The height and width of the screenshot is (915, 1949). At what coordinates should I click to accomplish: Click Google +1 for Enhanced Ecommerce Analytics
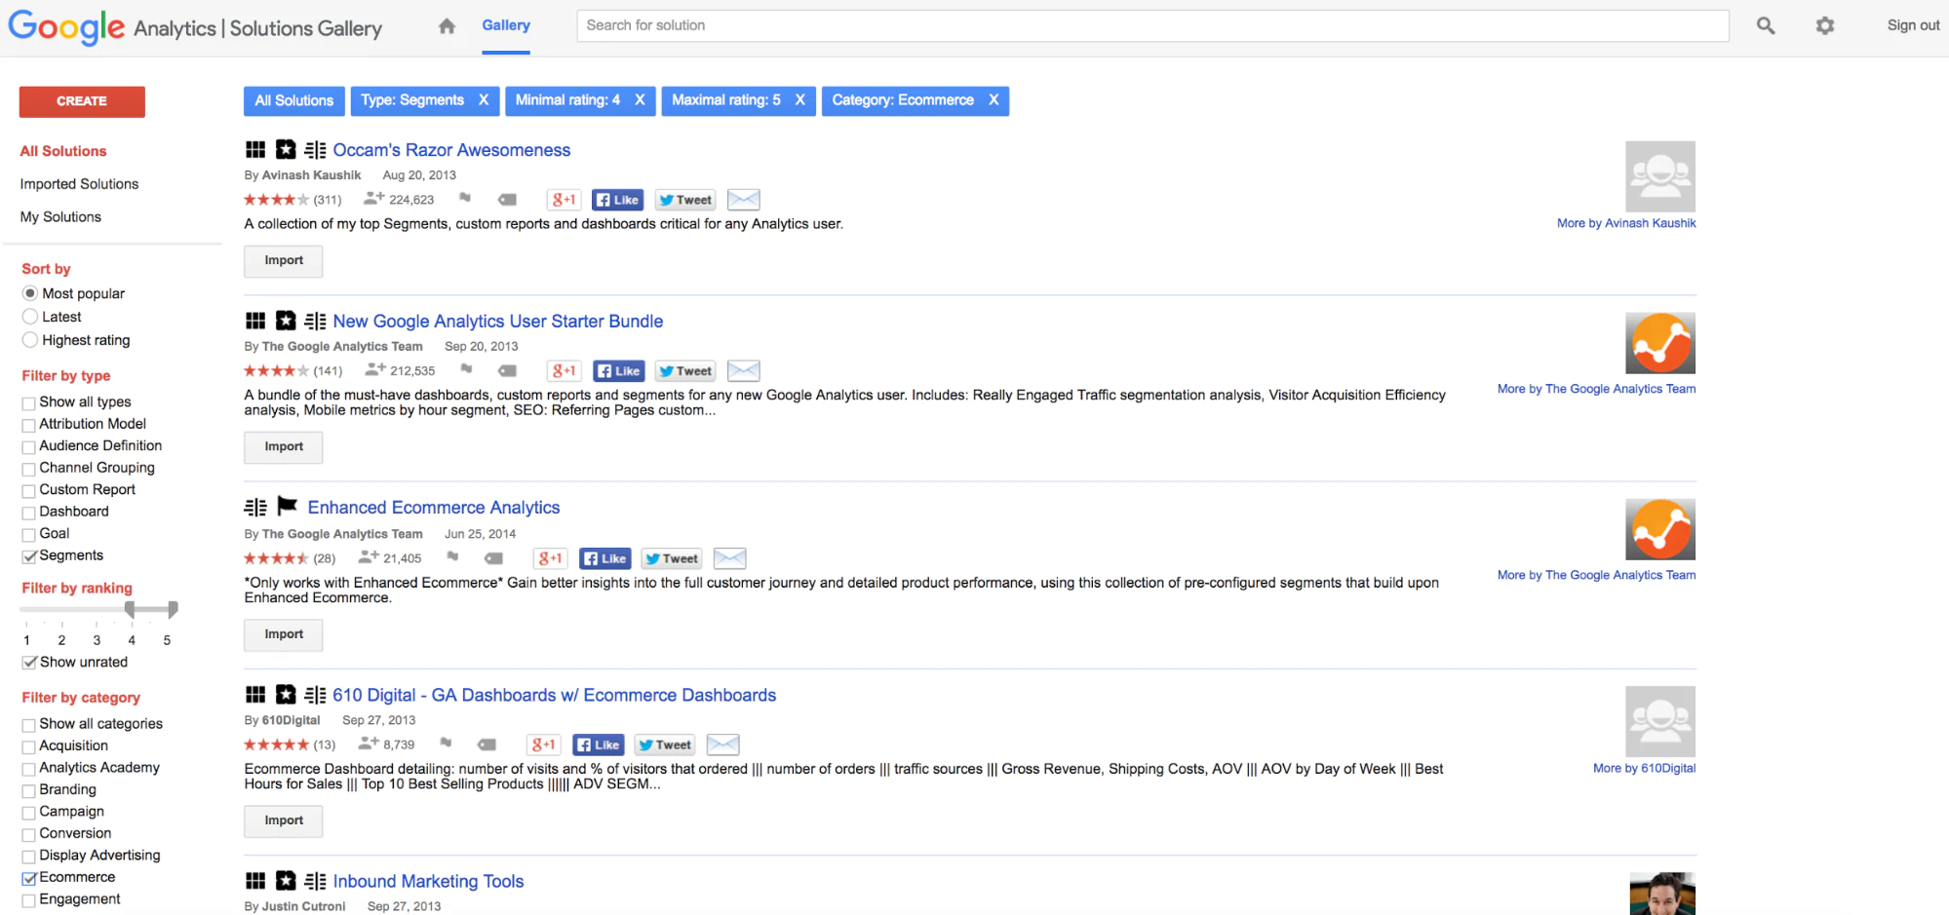coord(550,558)
